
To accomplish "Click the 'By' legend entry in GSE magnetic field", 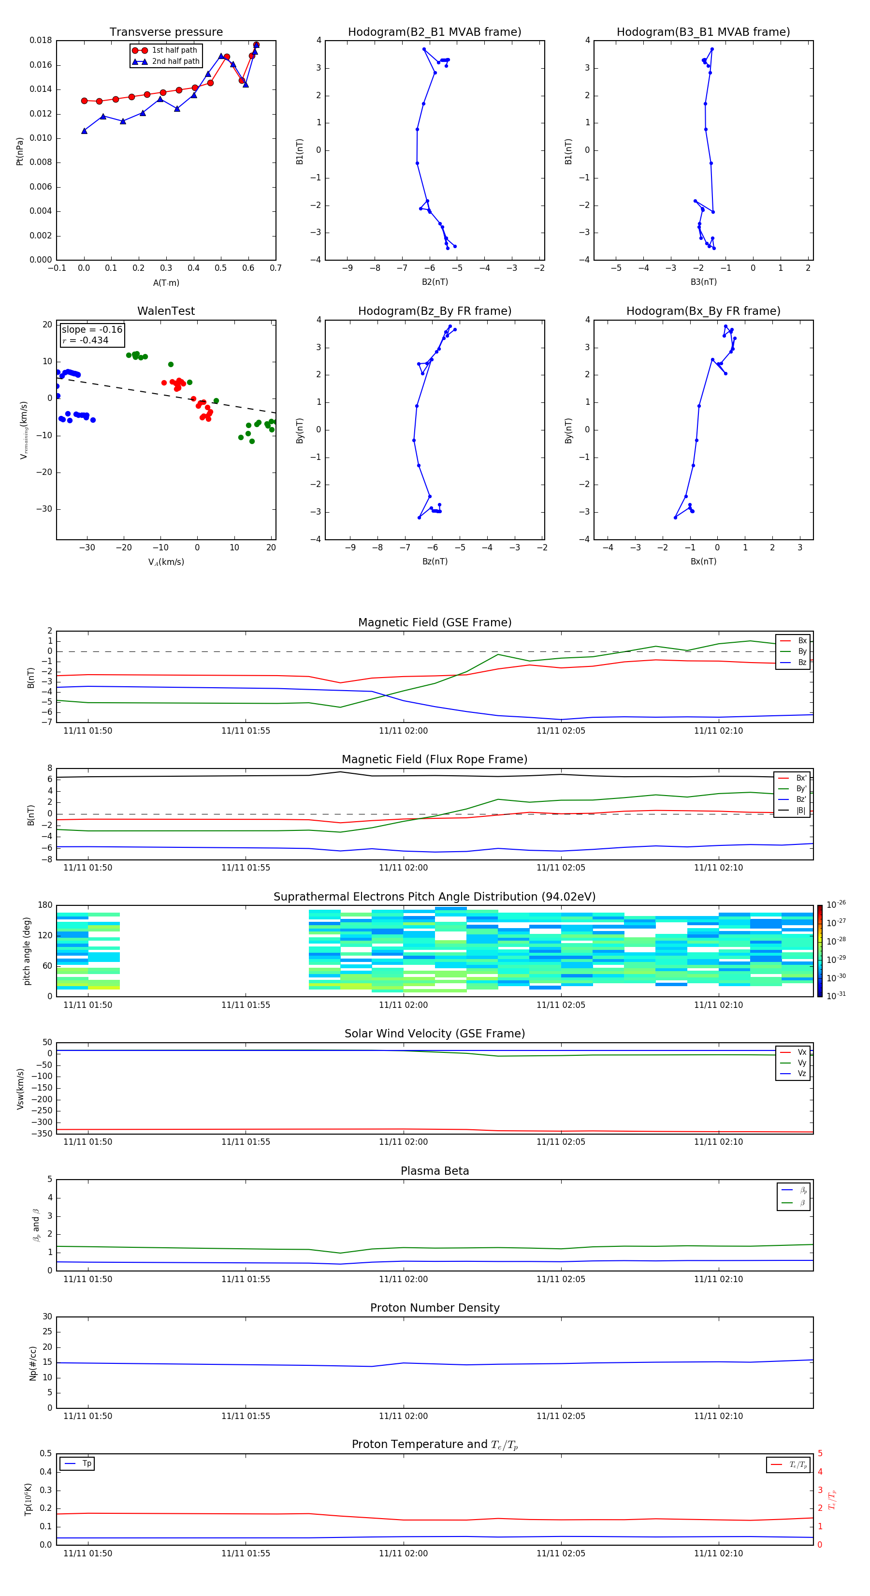I will (x=793, y=651).
